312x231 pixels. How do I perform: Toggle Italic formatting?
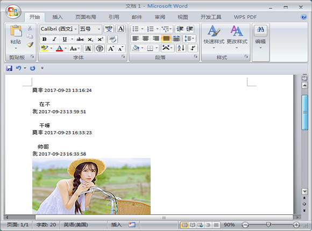(54, 39)
